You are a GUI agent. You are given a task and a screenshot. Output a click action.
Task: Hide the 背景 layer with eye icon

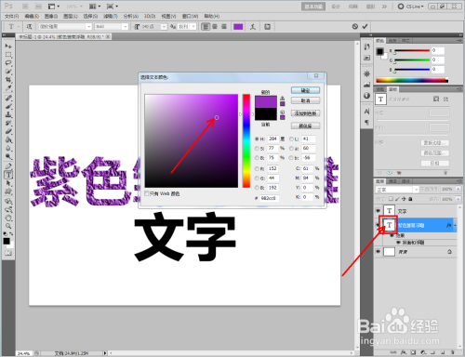pos(378,252)
